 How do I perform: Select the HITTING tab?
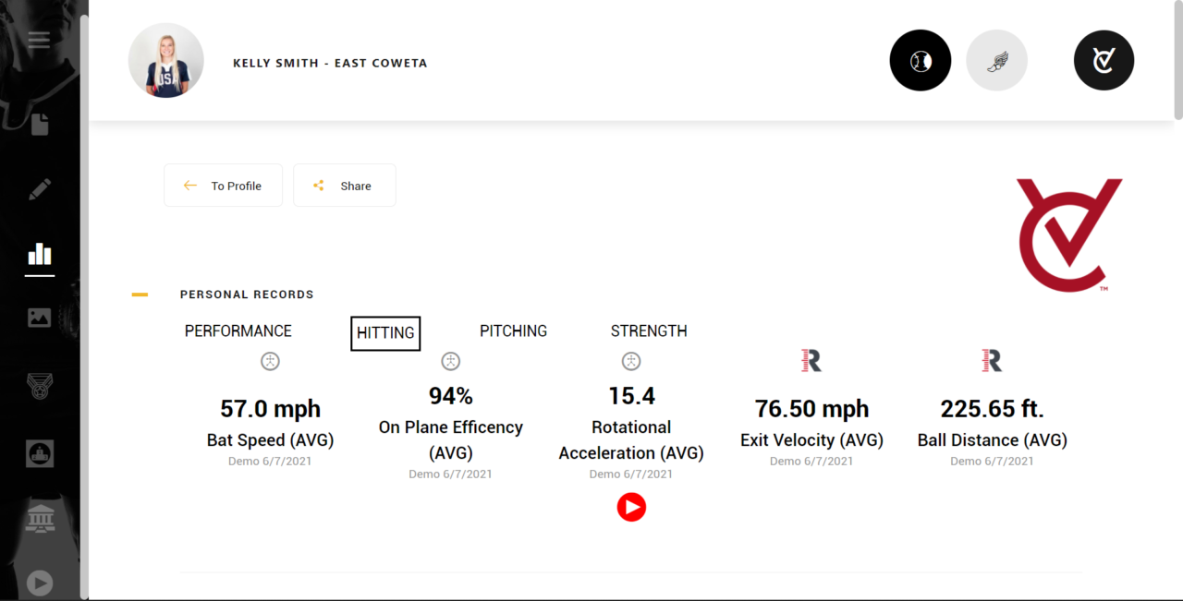385,333
